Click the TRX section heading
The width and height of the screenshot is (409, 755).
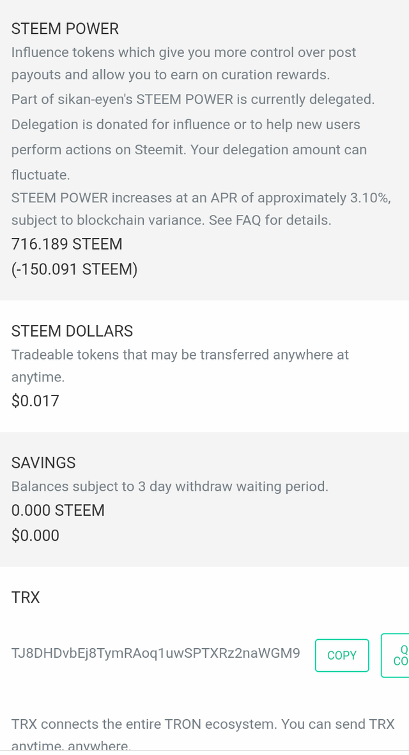pyautogui.click(x=26, y=597)
